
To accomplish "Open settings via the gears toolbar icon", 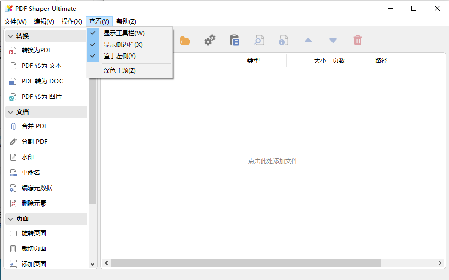I will point(209,40).
